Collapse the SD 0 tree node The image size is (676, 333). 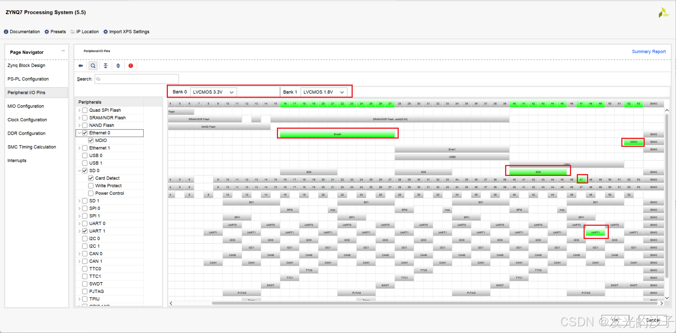[79, 171]
